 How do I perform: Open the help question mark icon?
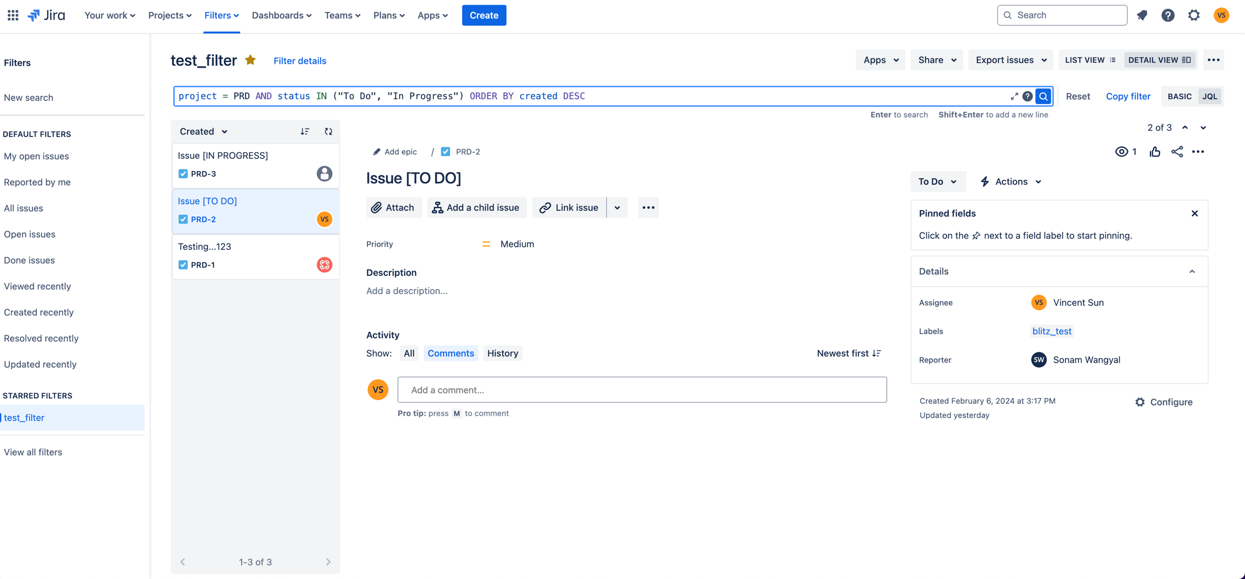pyautogui.click(x=1168, y=15)
